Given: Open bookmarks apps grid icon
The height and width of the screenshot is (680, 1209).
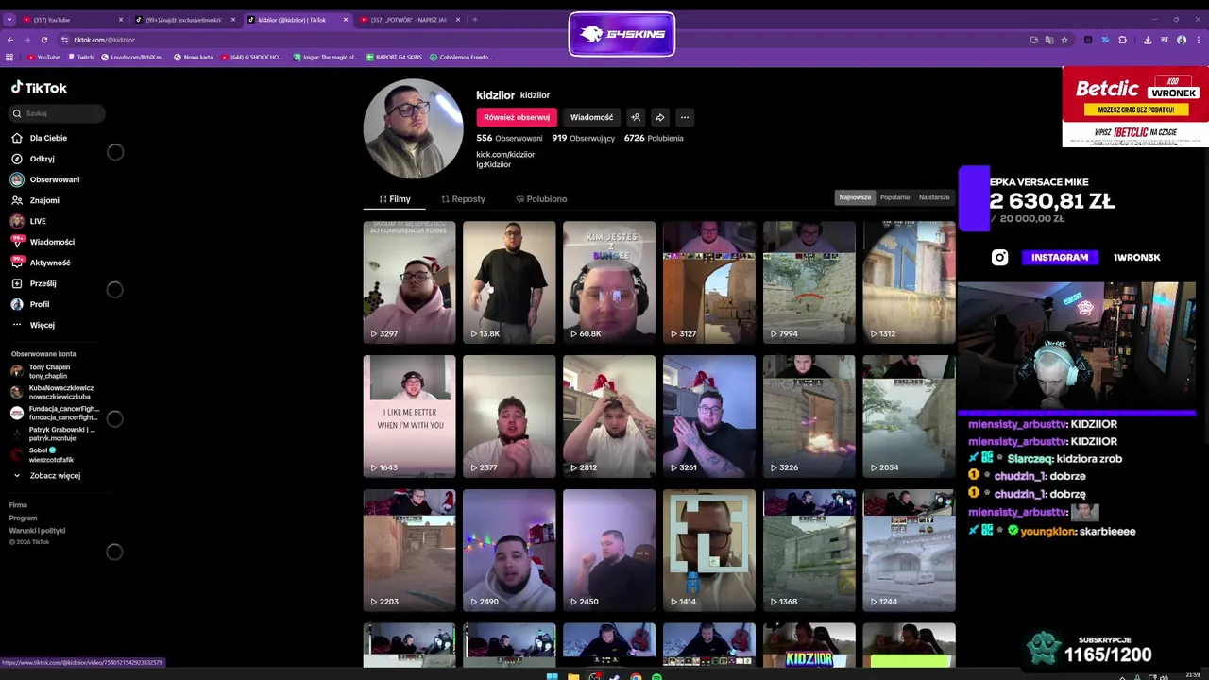Looking at the screenshot, I should click(9, 57).
